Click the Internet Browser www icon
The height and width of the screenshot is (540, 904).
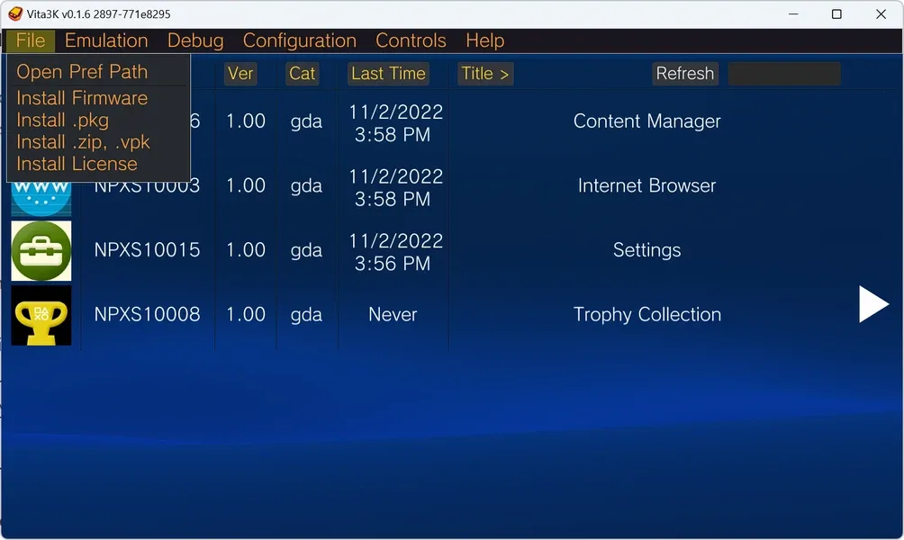click(41, 199)
